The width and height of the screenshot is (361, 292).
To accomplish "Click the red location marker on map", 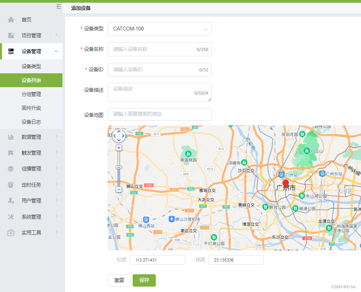I will 285,184.
